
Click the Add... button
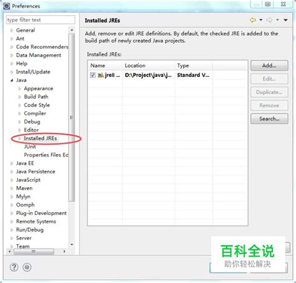point(269,66)
